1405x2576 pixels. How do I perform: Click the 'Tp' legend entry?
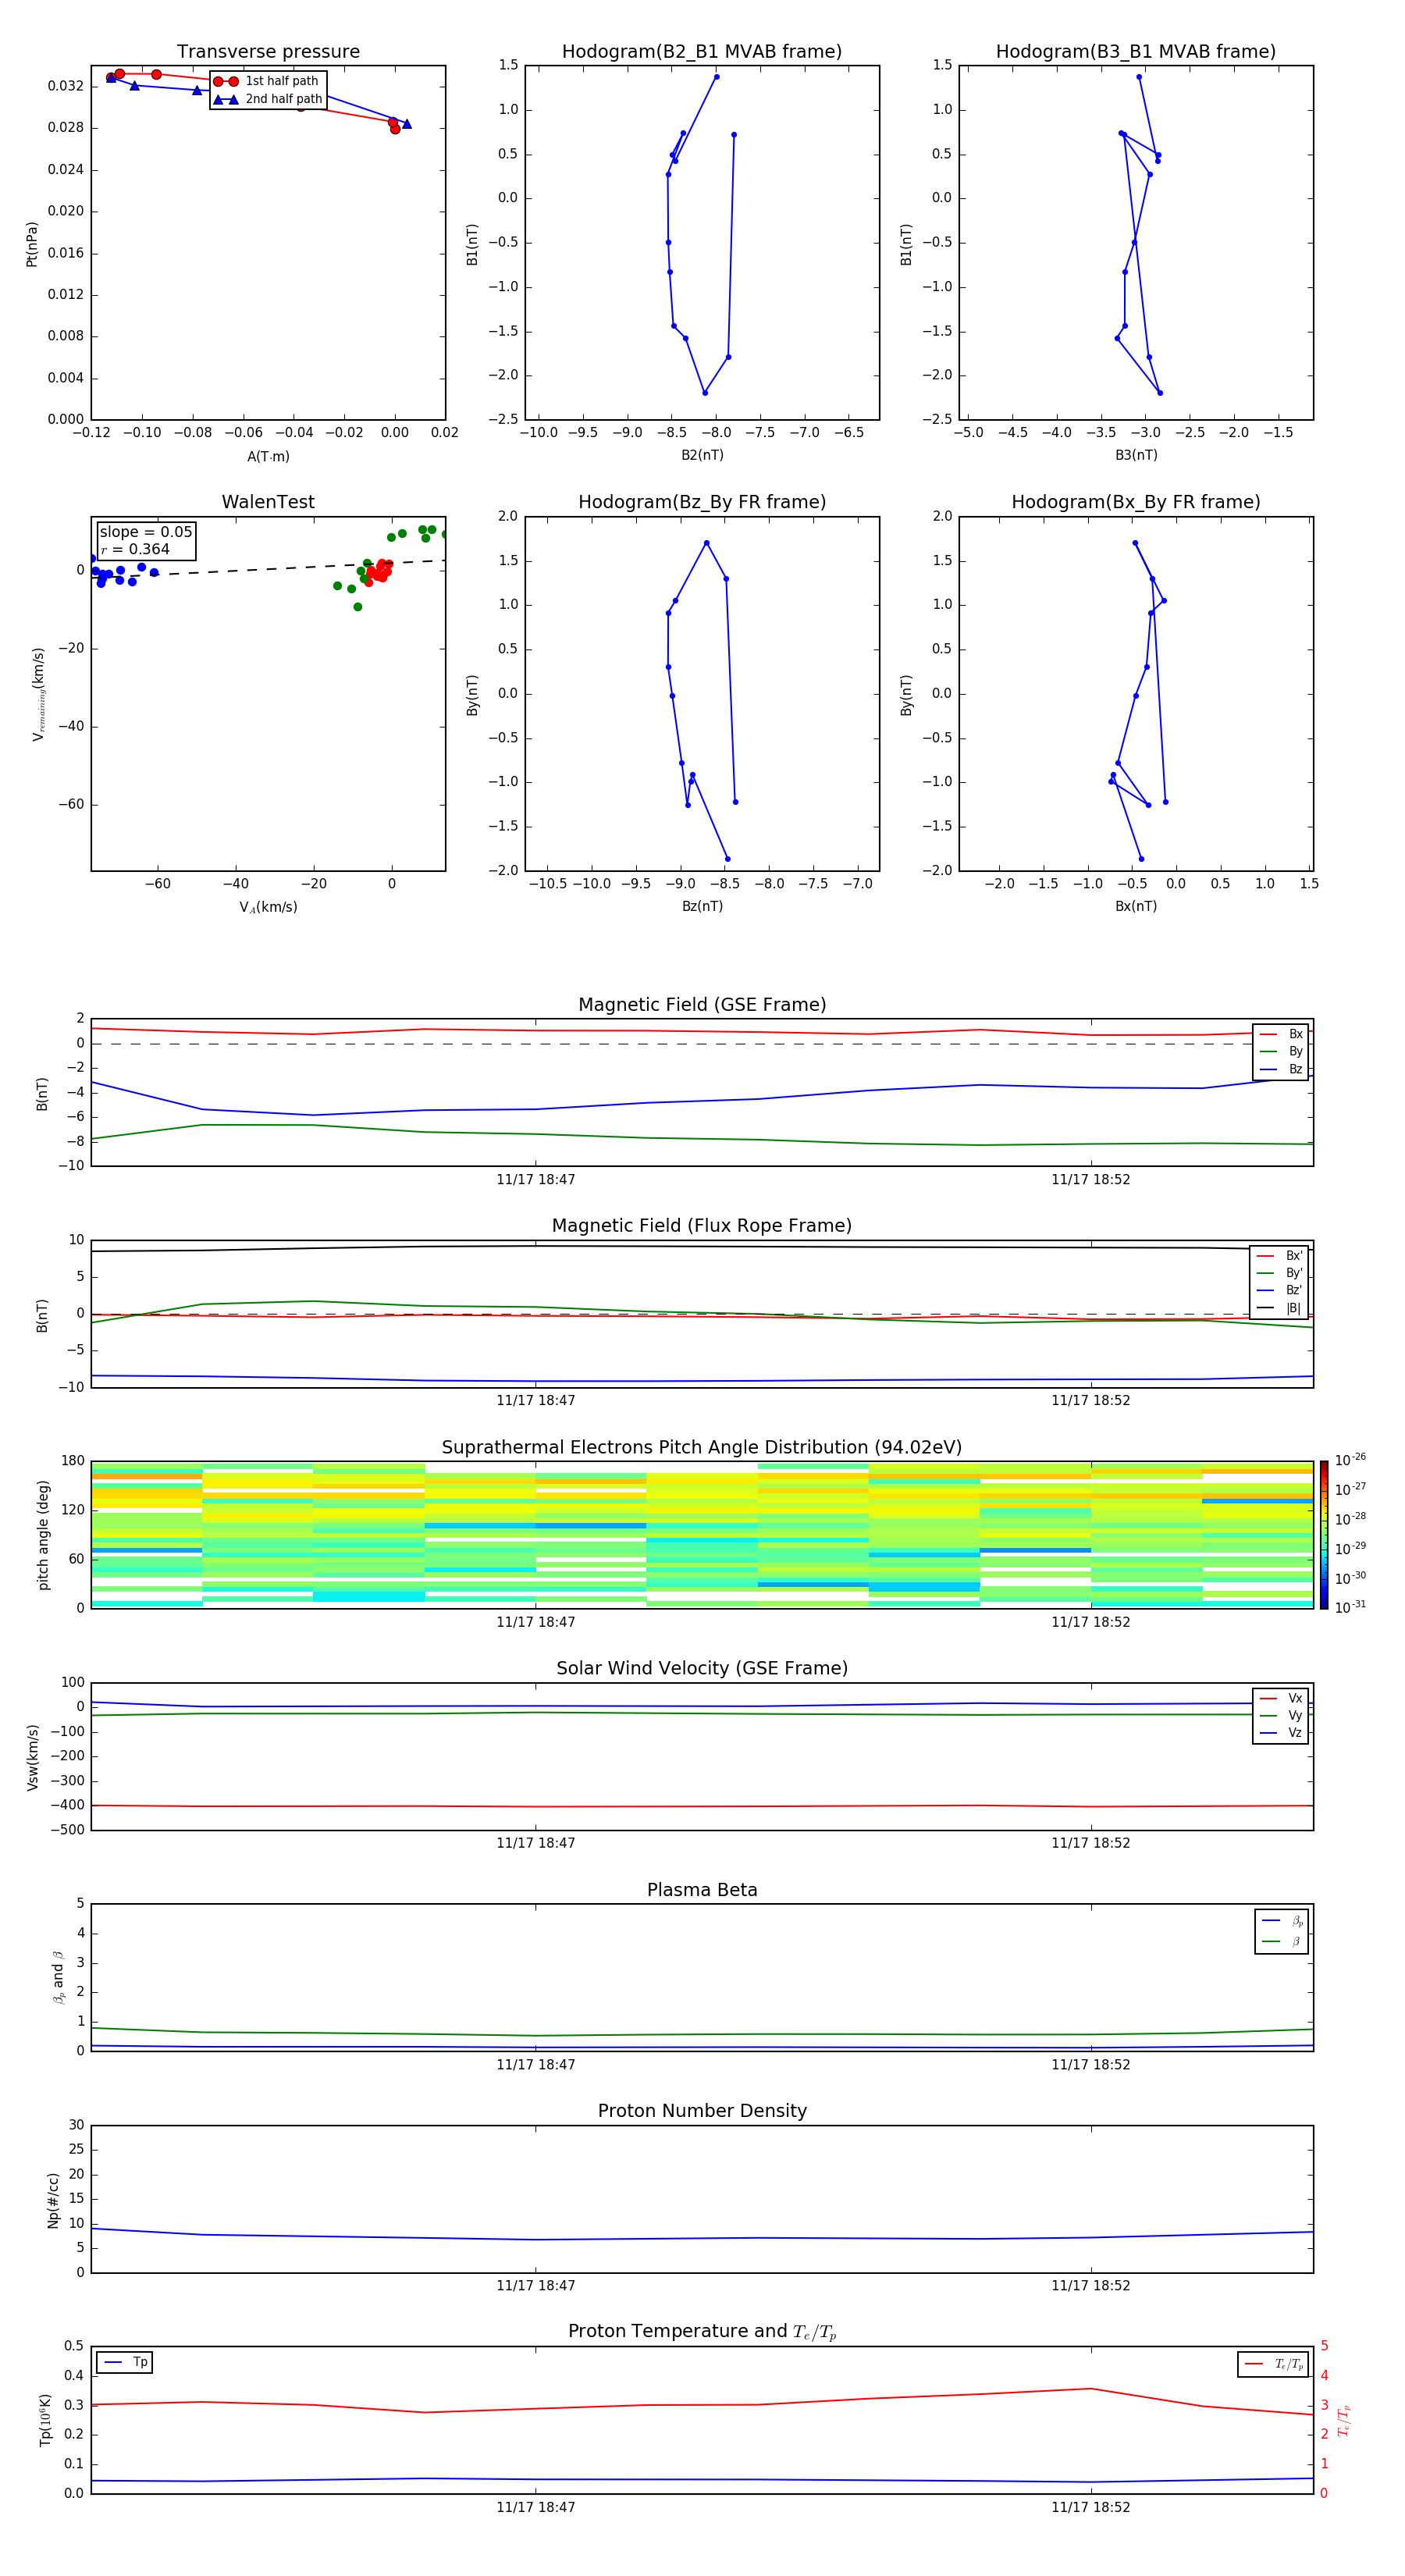click(125, 2362)
